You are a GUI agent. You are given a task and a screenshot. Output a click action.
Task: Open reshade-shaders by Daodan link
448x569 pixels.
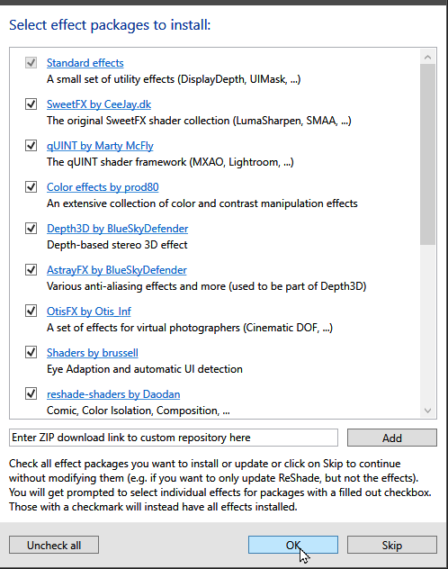point(113,393)
